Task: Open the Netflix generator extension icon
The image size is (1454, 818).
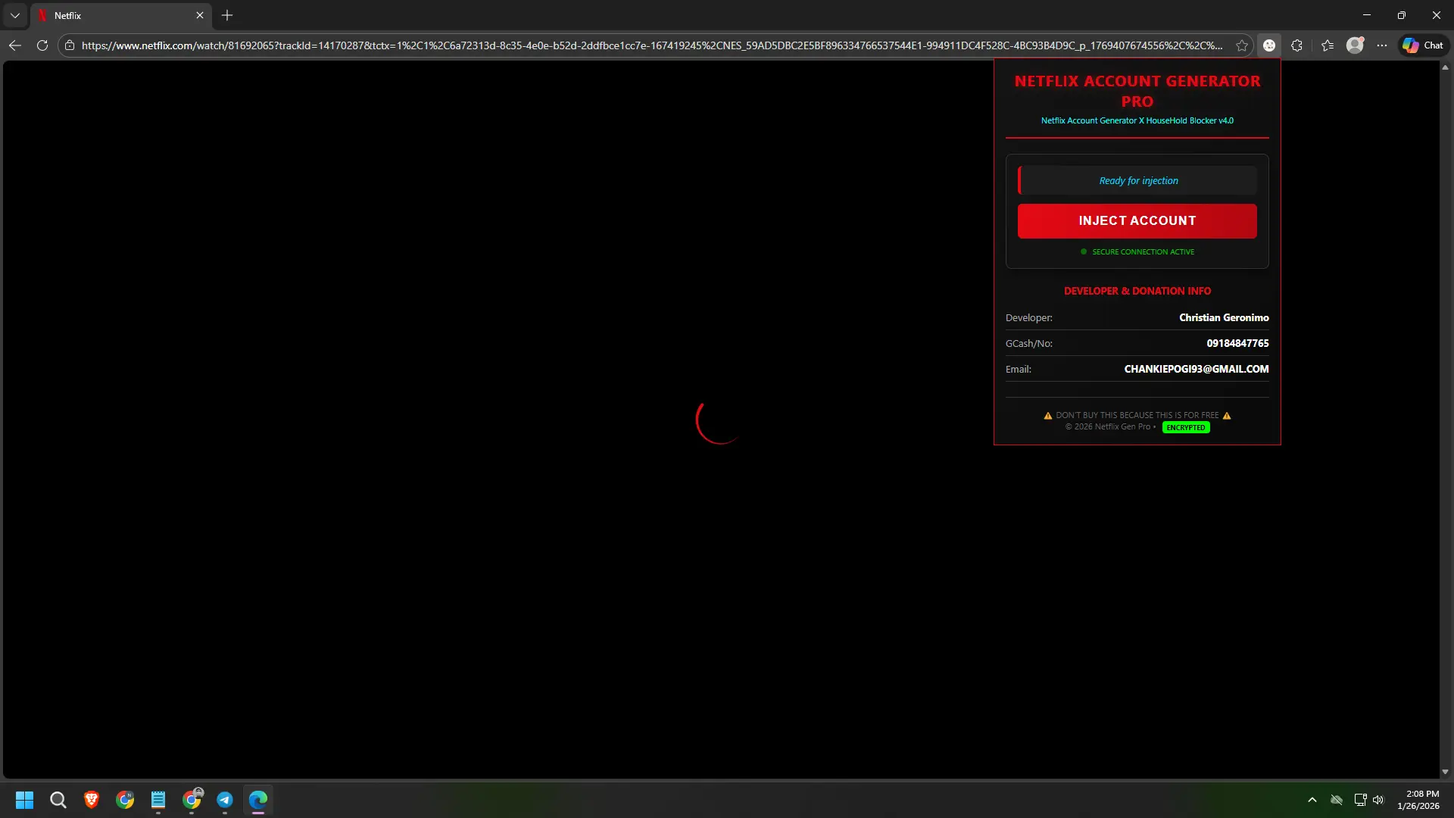Action: point(1269,45)
